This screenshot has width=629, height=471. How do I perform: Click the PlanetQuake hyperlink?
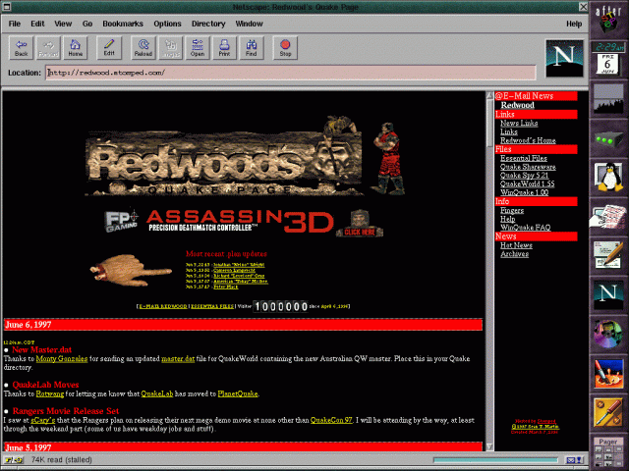click(237, 393)
